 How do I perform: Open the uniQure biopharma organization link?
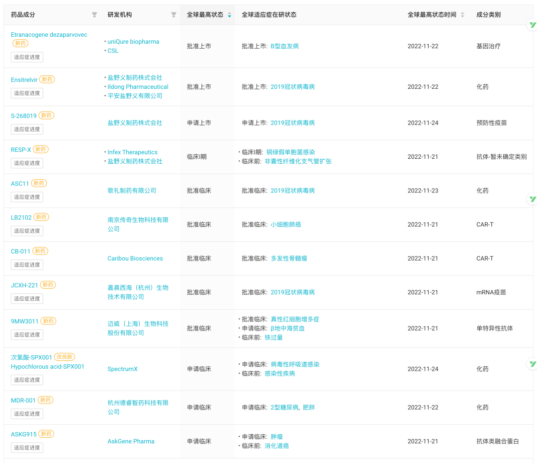click(133, 42)
